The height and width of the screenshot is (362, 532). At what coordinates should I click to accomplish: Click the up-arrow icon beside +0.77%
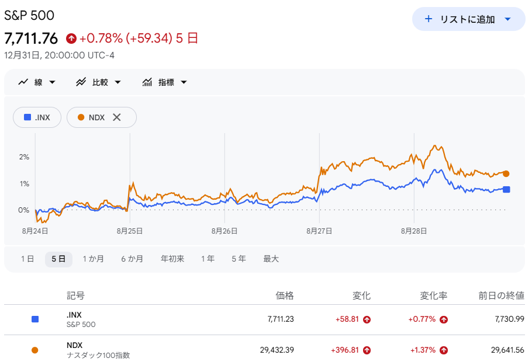[444, 319]
